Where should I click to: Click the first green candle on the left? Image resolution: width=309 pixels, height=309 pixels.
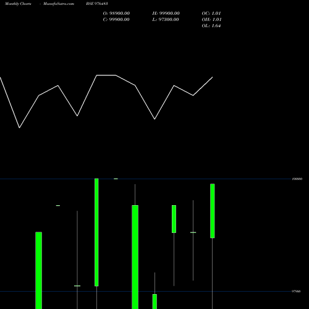pos(39,270)
